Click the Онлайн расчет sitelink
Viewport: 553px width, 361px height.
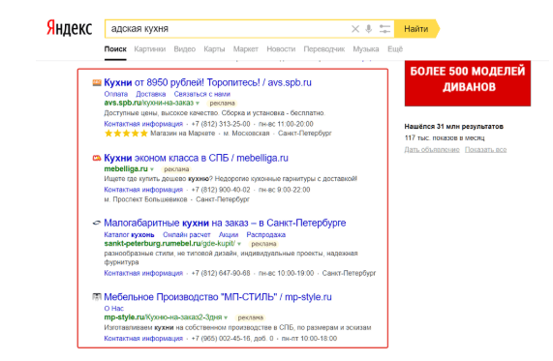click(187, 235)
